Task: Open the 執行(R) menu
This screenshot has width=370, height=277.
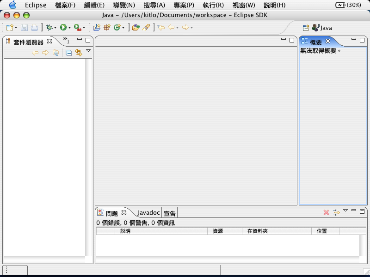Action: pos(213,5)
